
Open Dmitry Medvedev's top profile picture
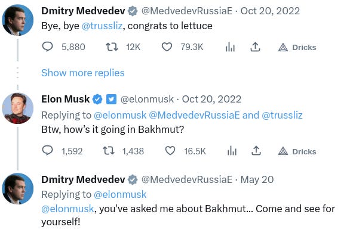pos(18,20)
